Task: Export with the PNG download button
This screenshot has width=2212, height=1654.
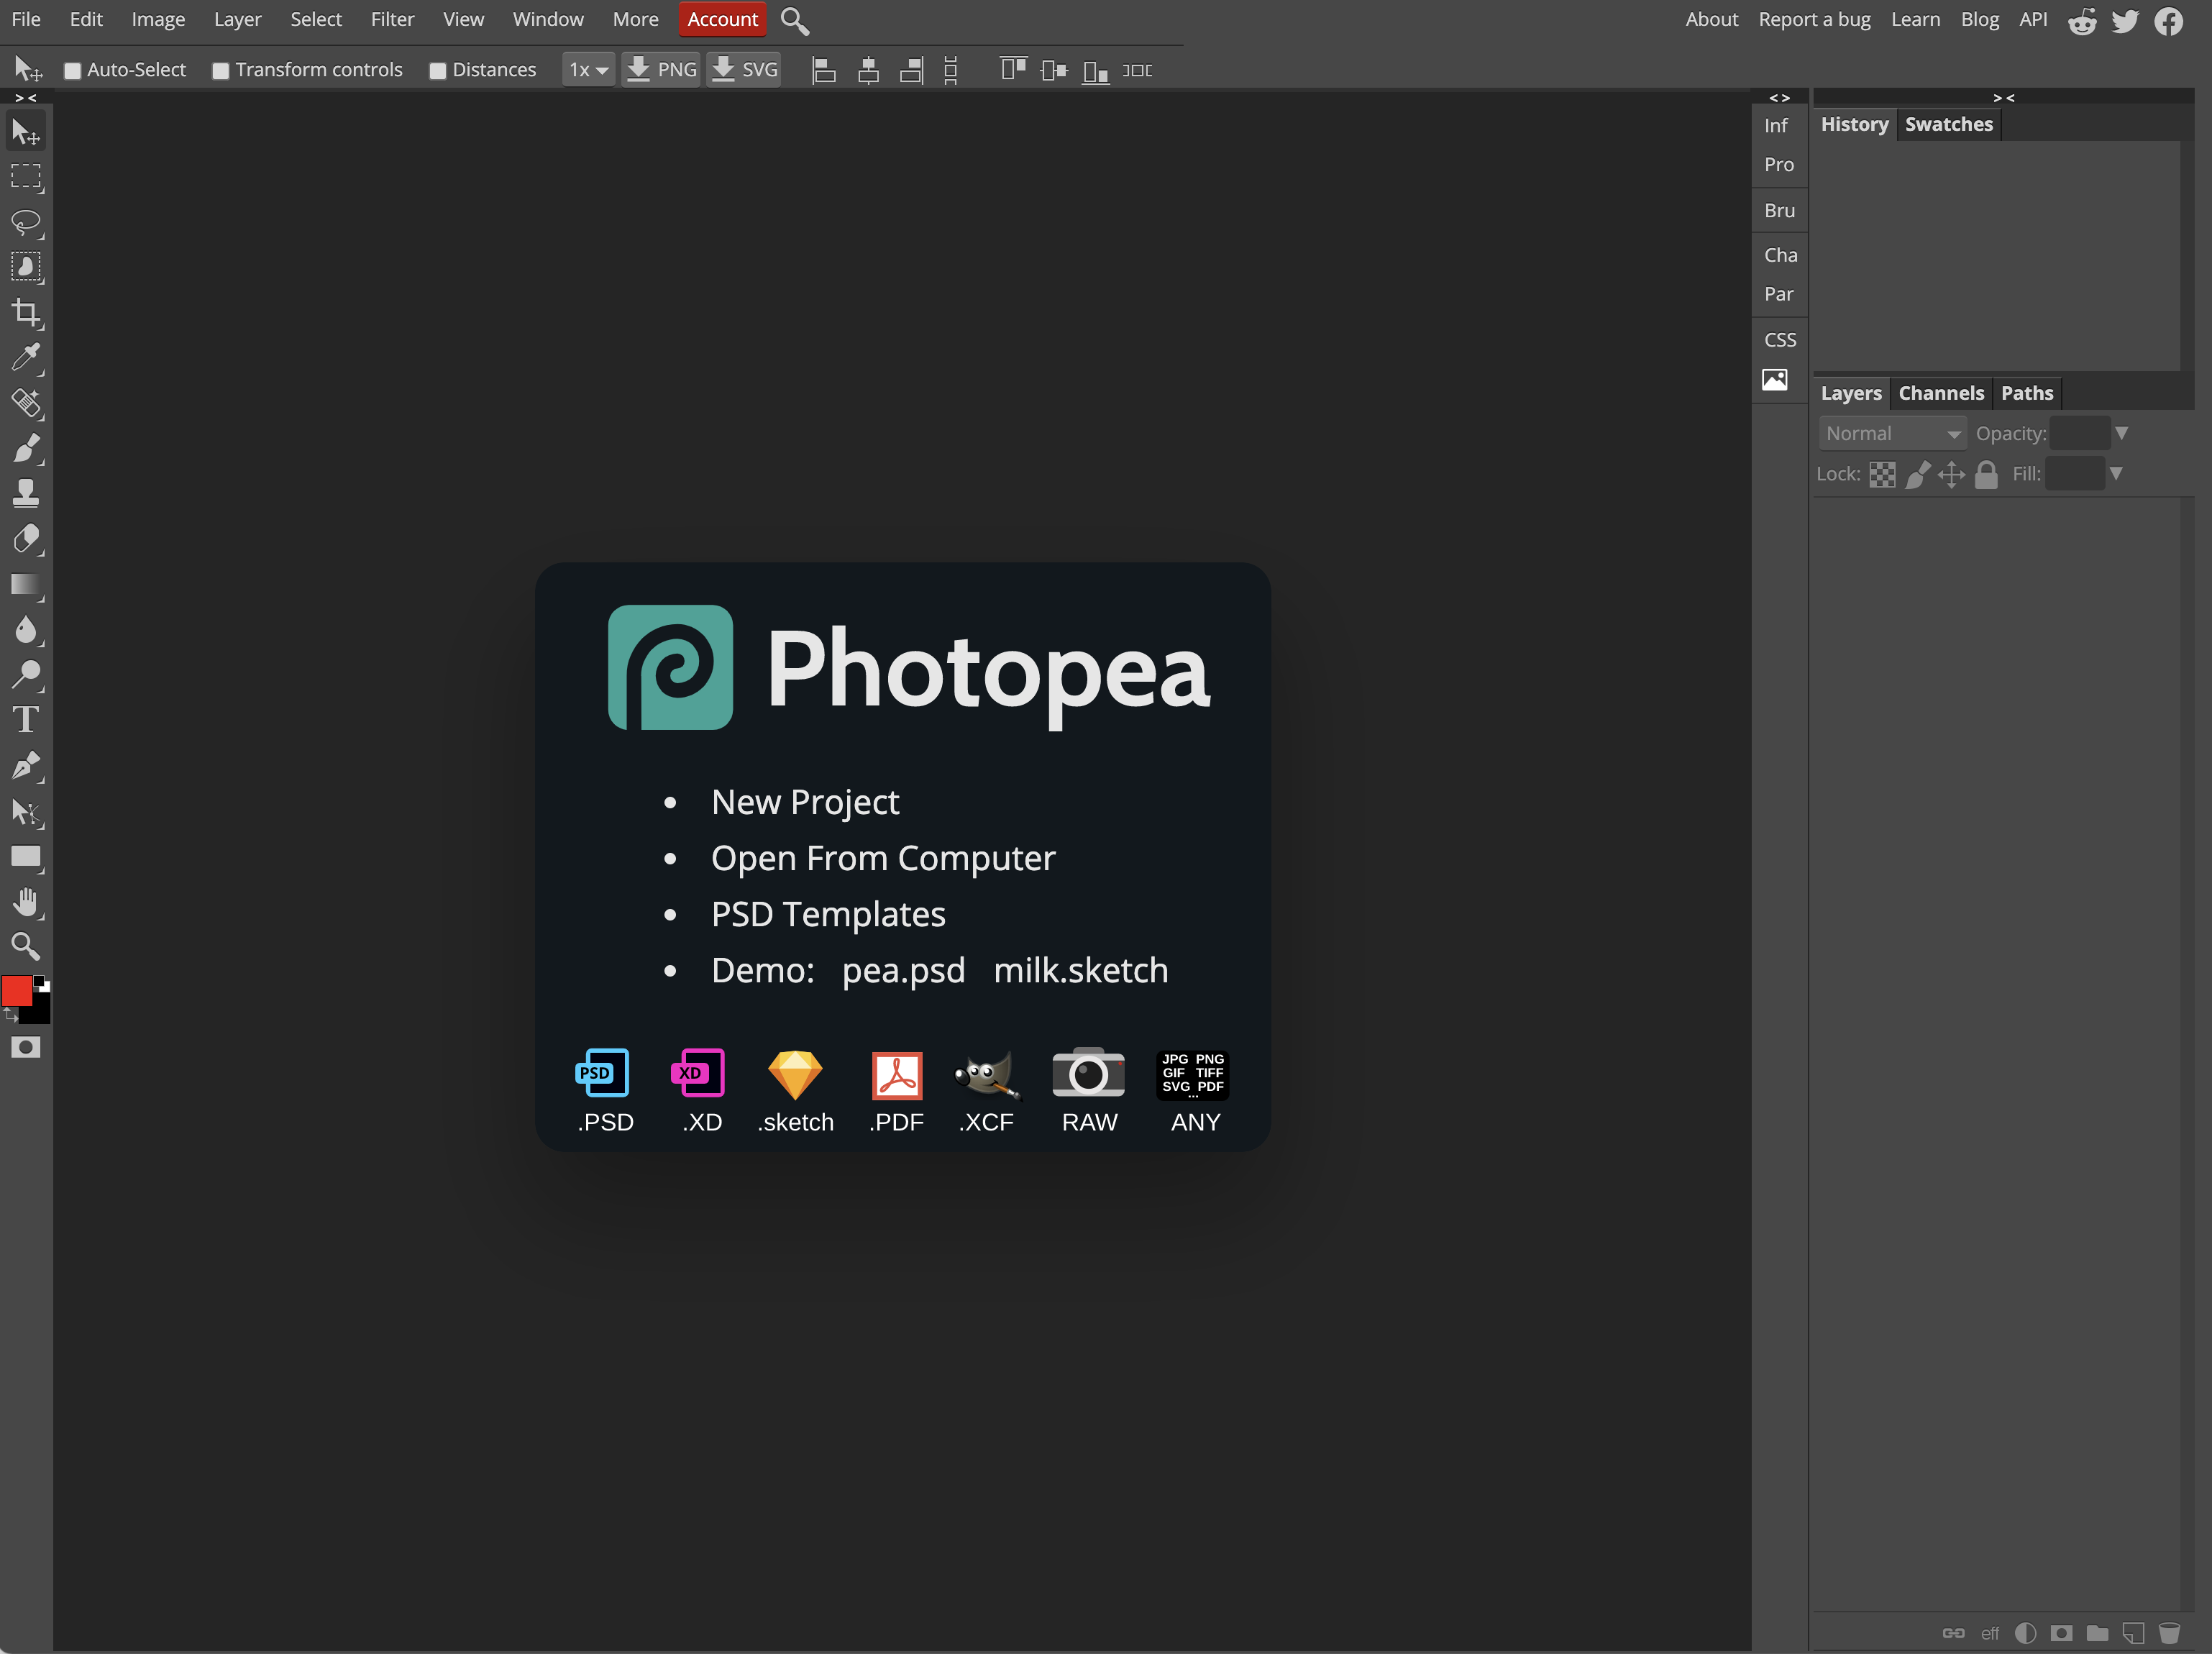Action: click(x=661, y=70)
